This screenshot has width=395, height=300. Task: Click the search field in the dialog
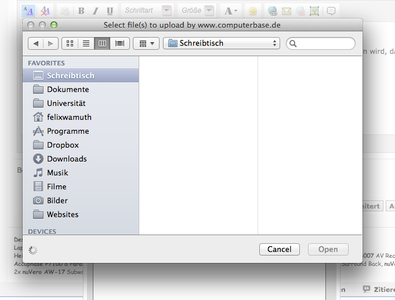click(321, 43)
